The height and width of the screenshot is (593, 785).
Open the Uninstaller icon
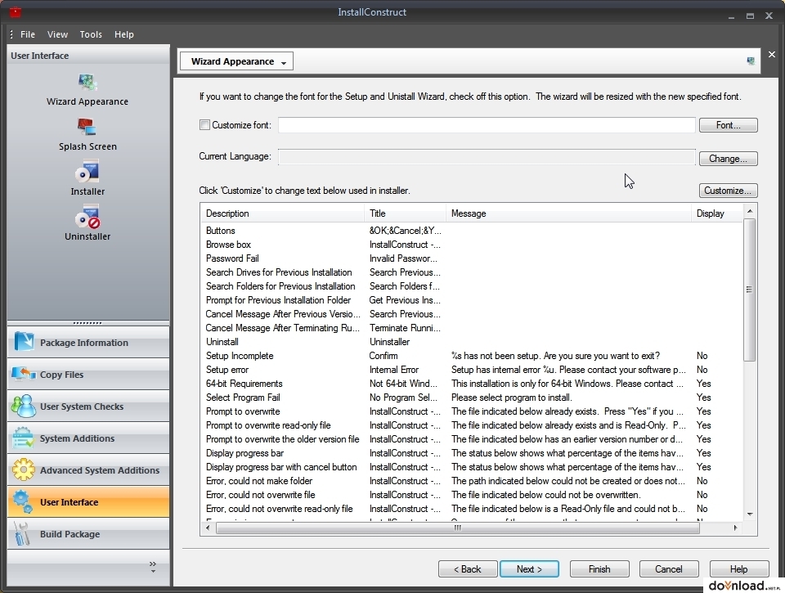pos(87,217)
